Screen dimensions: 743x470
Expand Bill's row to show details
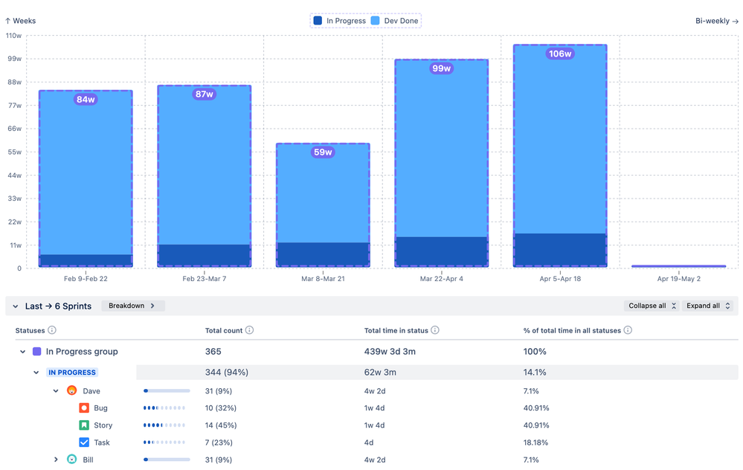click(55, 460)
